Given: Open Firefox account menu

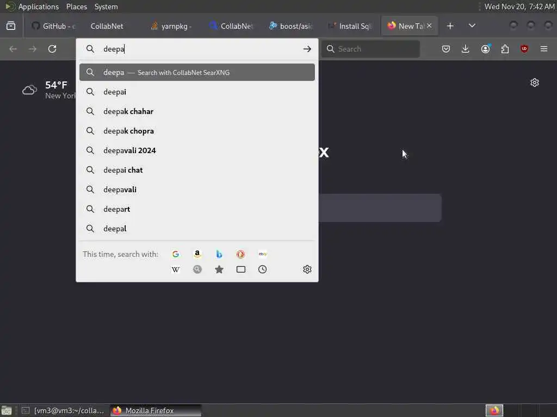Looking at the screenshot, I should coord(485,49).
